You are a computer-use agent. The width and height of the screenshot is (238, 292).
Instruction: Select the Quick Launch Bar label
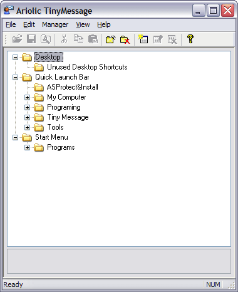click(x=62, y=77)
